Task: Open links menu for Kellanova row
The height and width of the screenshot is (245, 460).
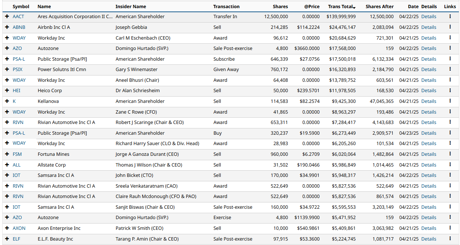Action: 450,101
